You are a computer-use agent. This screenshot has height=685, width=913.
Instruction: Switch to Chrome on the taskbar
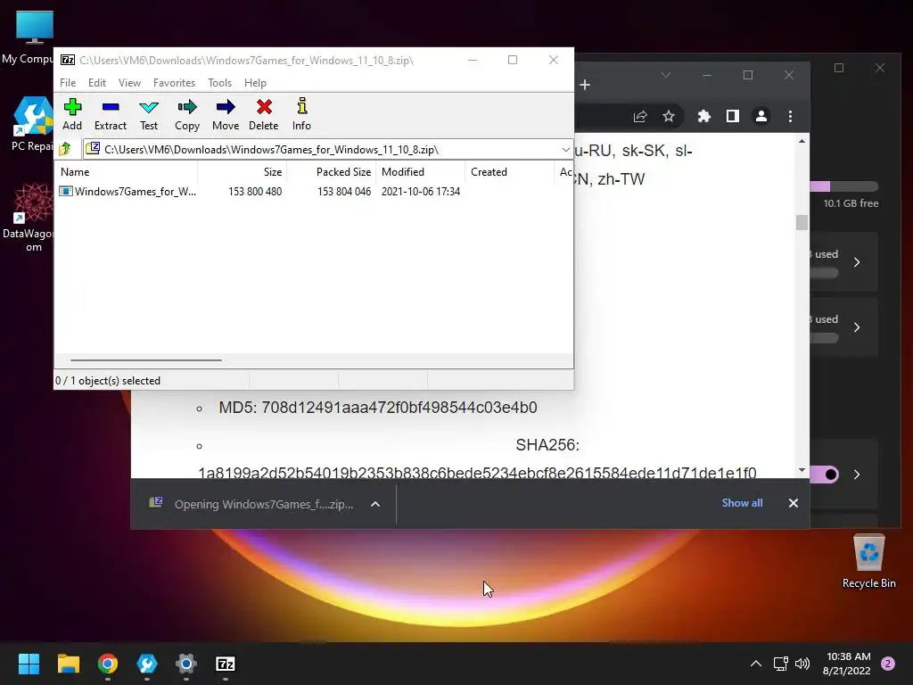(x=108, y=664)
